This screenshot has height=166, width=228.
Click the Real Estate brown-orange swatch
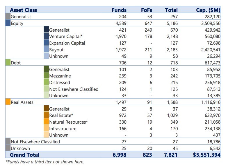46,115
